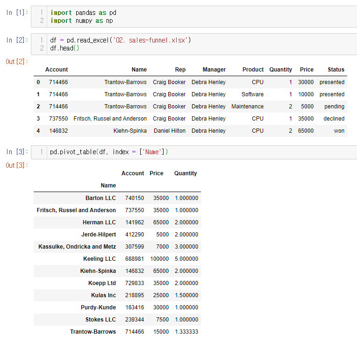Click the Status column header
This screenshot has height=343, width=357.
(x=336, y=70)
